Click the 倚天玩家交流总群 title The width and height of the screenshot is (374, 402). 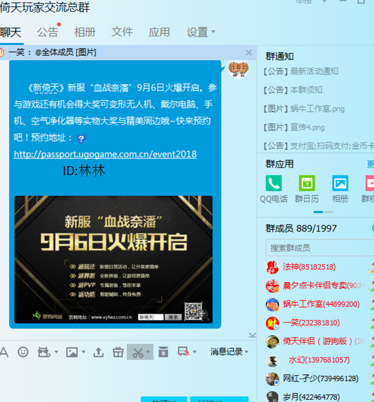(45, 7)
